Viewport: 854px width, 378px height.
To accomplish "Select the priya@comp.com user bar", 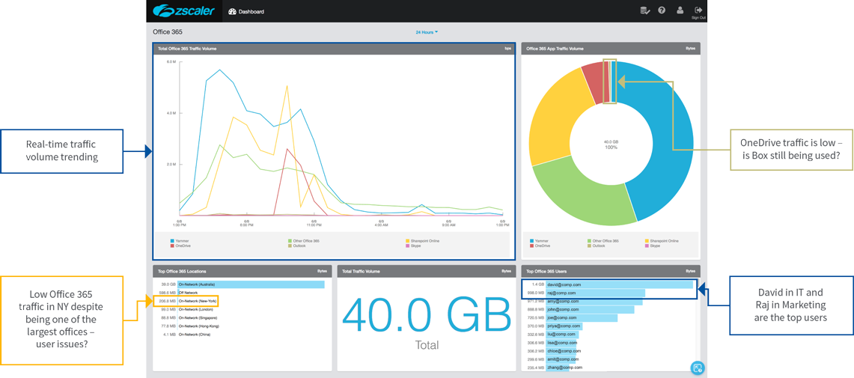I will coord(564,326).
